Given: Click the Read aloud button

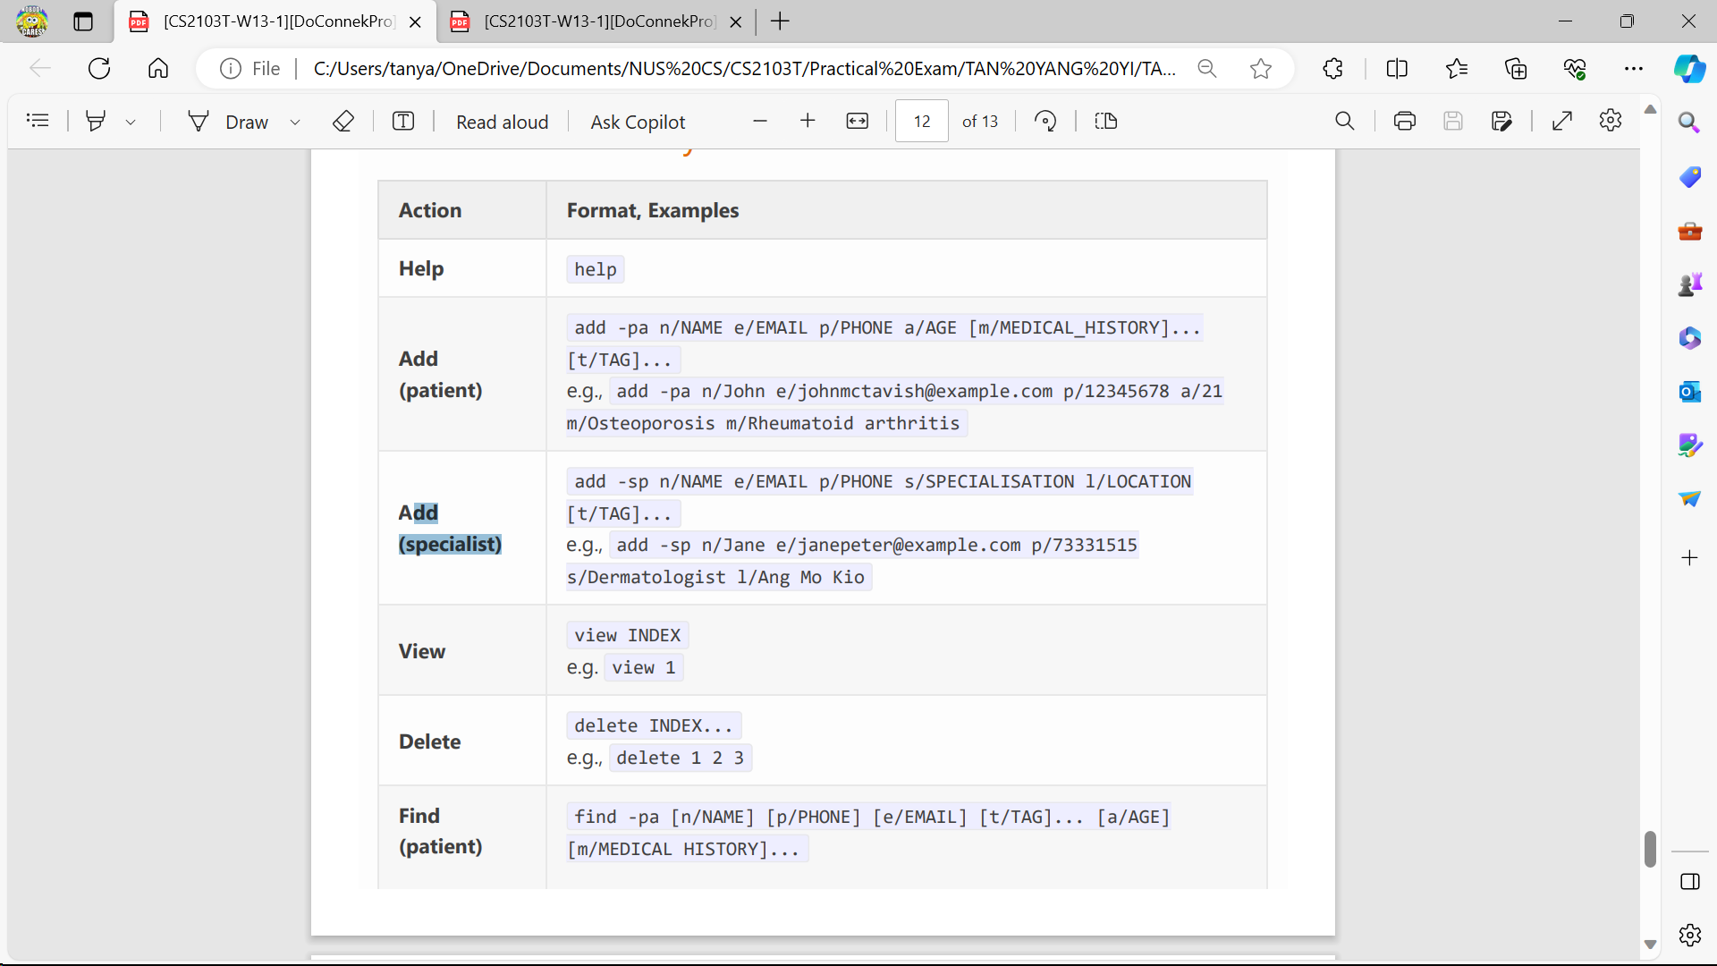Looking at the screenshot, I should coord(502,122).
